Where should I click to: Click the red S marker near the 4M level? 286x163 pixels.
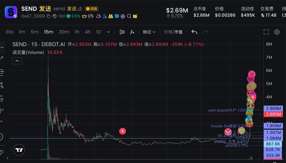pos(253,97)
